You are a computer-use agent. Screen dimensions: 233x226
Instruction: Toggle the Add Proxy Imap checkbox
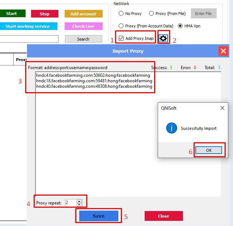121,38
